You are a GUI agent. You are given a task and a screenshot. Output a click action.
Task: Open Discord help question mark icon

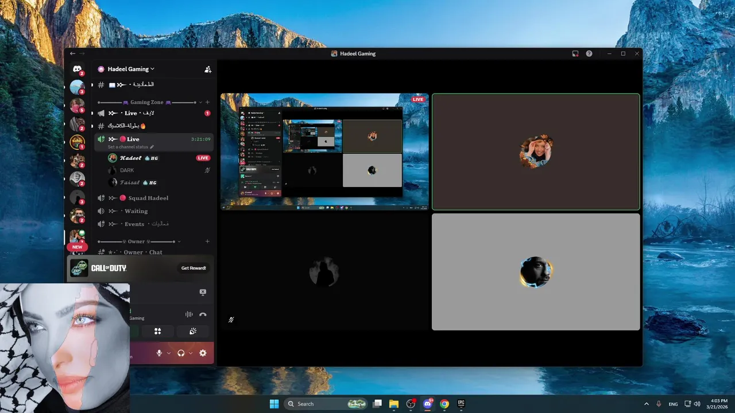click(589, 53)
